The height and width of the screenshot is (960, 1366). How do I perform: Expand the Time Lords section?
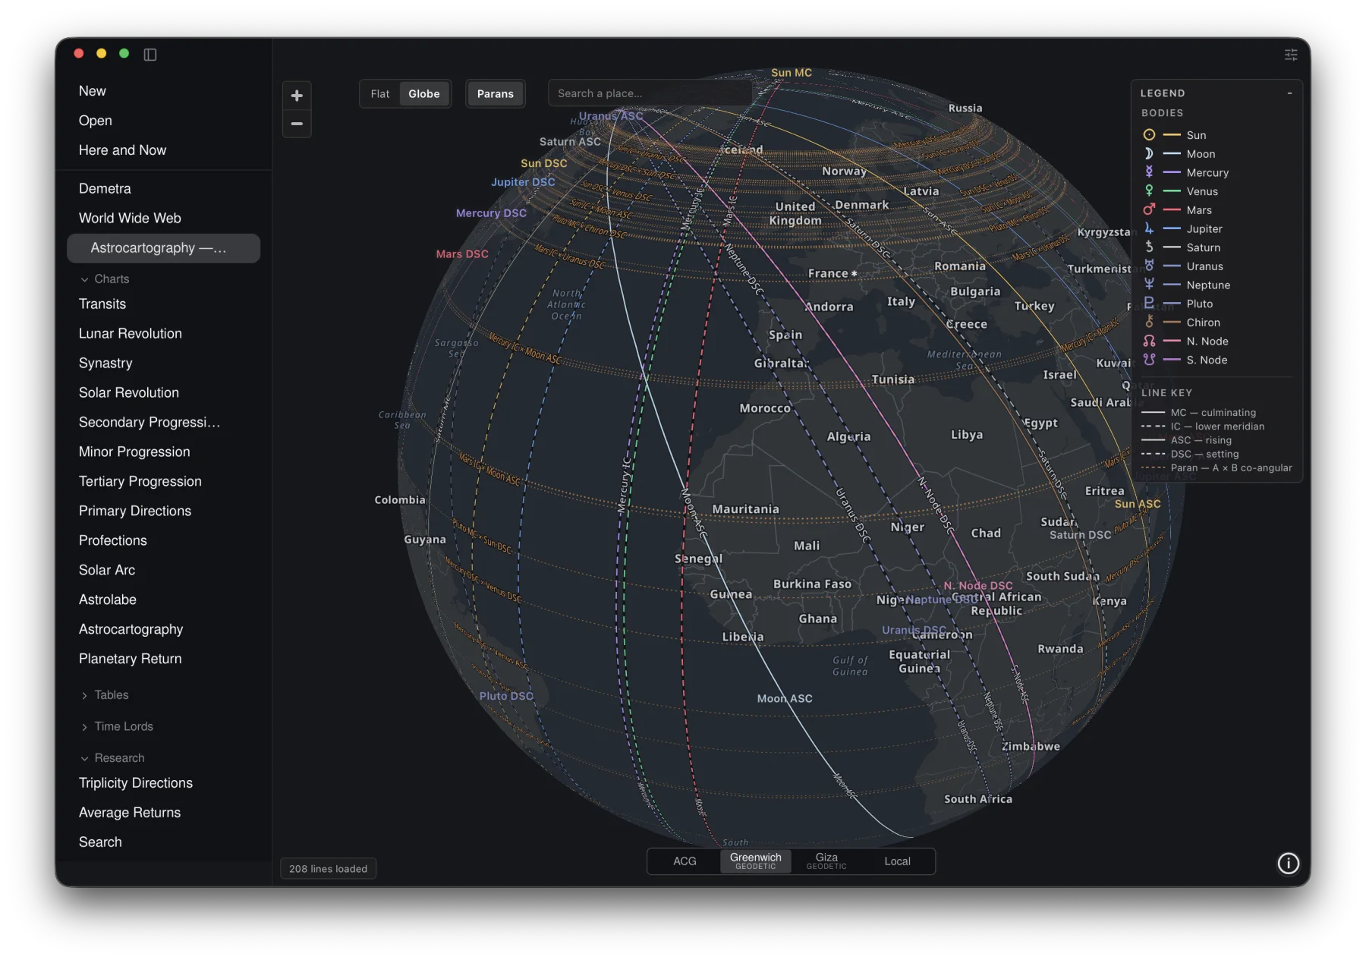116,727
